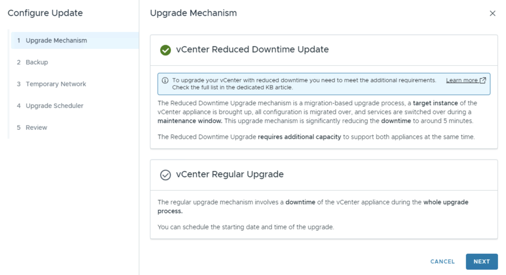Switch to the Upgrade Scheduler step
Screen dimensions: 506x275
[54, 106]
